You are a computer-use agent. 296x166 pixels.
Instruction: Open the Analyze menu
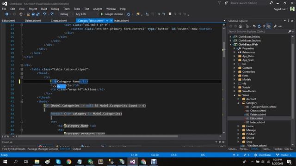pos(98,9)
